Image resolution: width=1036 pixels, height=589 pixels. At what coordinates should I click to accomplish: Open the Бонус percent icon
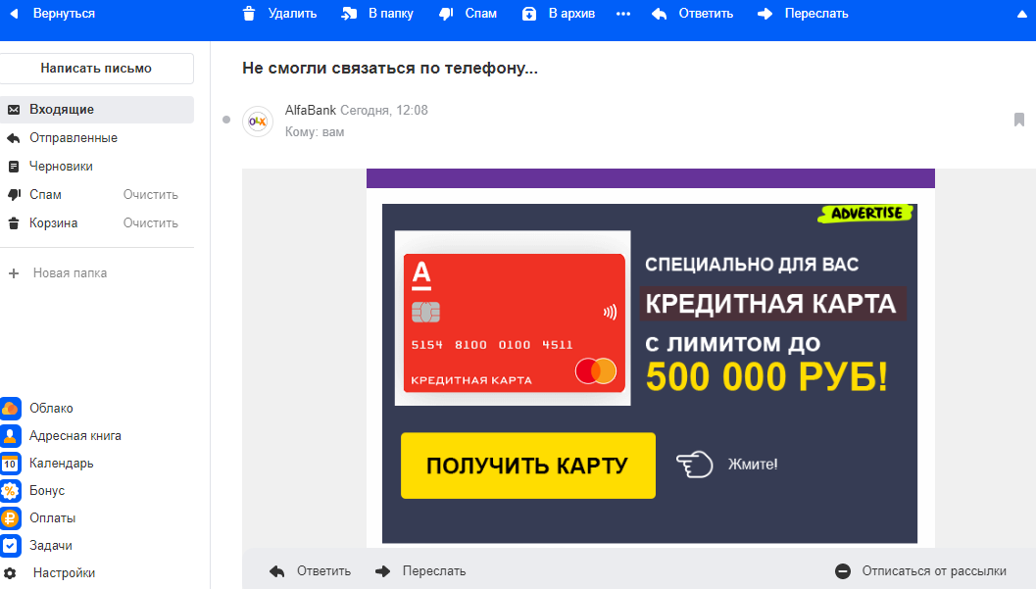tap(10, 491)
